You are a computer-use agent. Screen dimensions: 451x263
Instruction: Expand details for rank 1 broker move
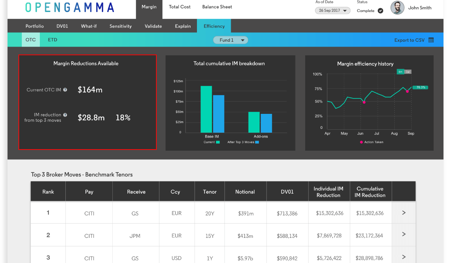click(x=404, y=212)
